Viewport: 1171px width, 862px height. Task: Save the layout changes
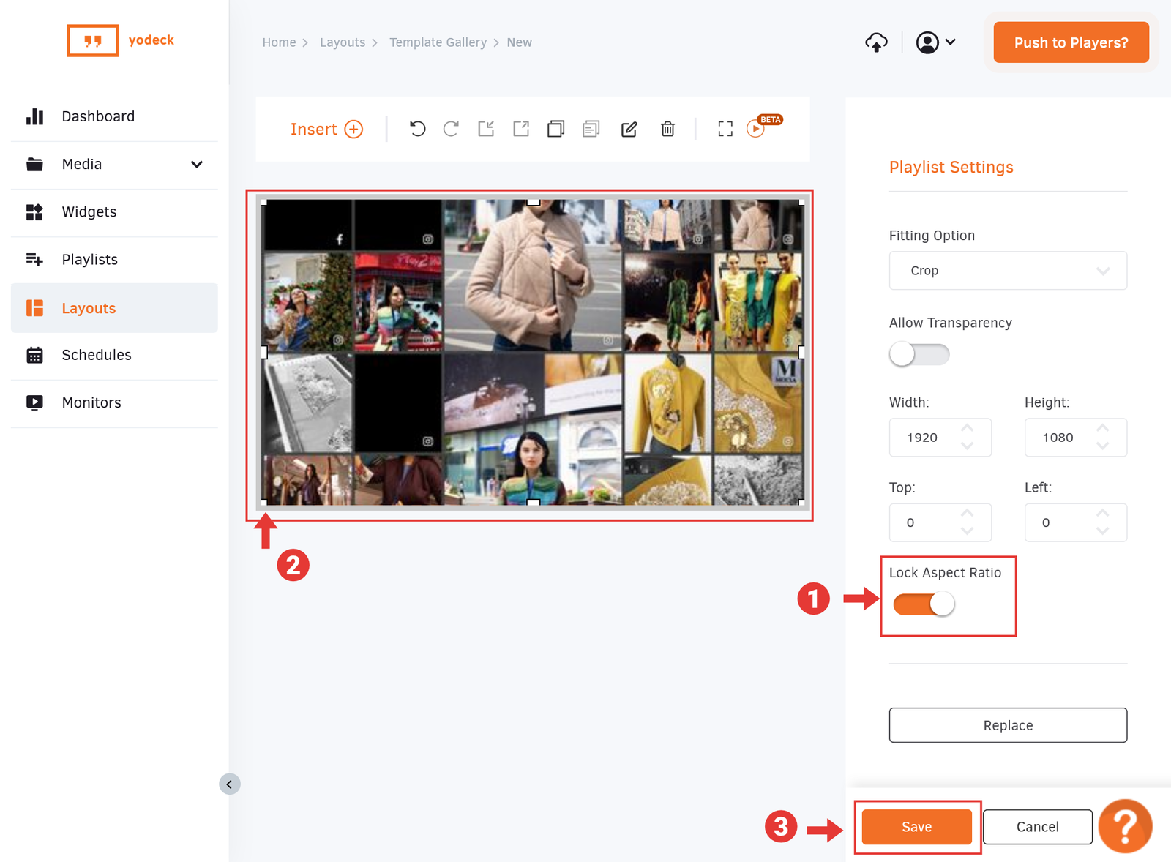click(x=916, y=827)
